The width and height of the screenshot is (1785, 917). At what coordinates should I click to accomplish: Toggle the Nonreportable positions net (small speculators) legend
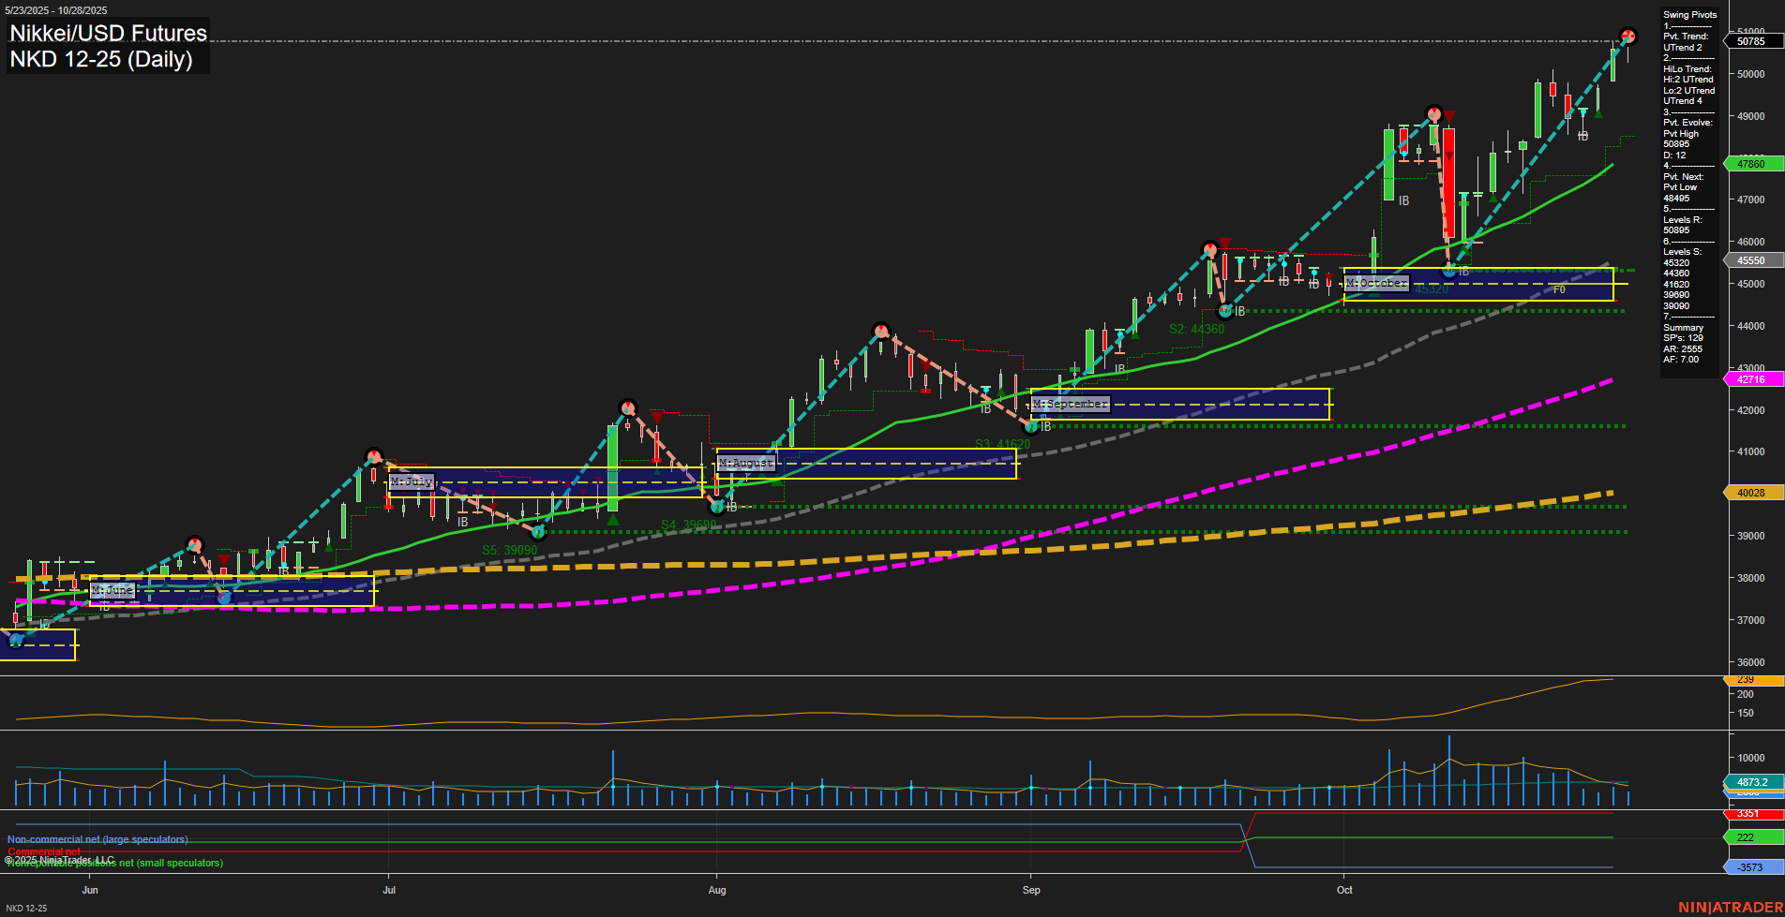pyautogui.click(x=114, y=863)
